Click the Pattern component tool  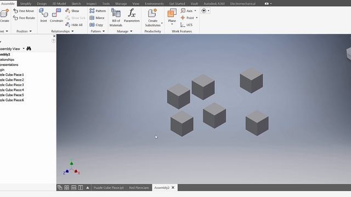(x=98, y=11)
